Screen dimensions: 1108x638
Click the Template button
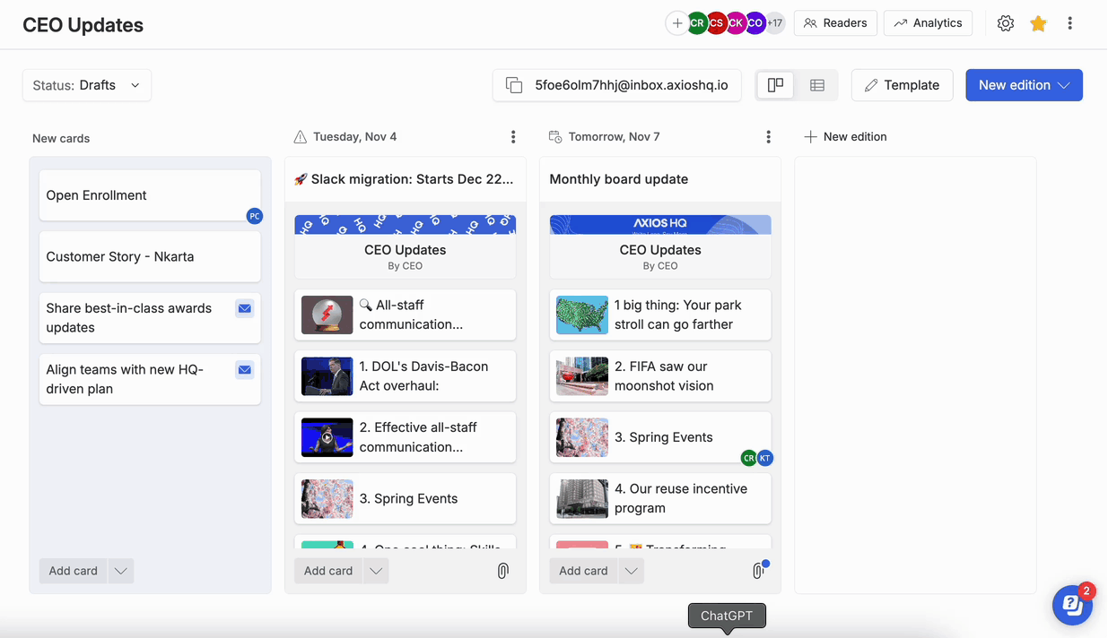pos(902,85)
